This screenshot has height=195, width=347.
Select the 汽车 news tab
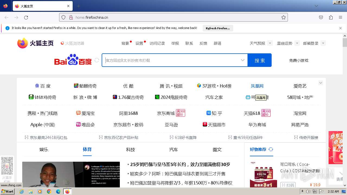point(173,149)
